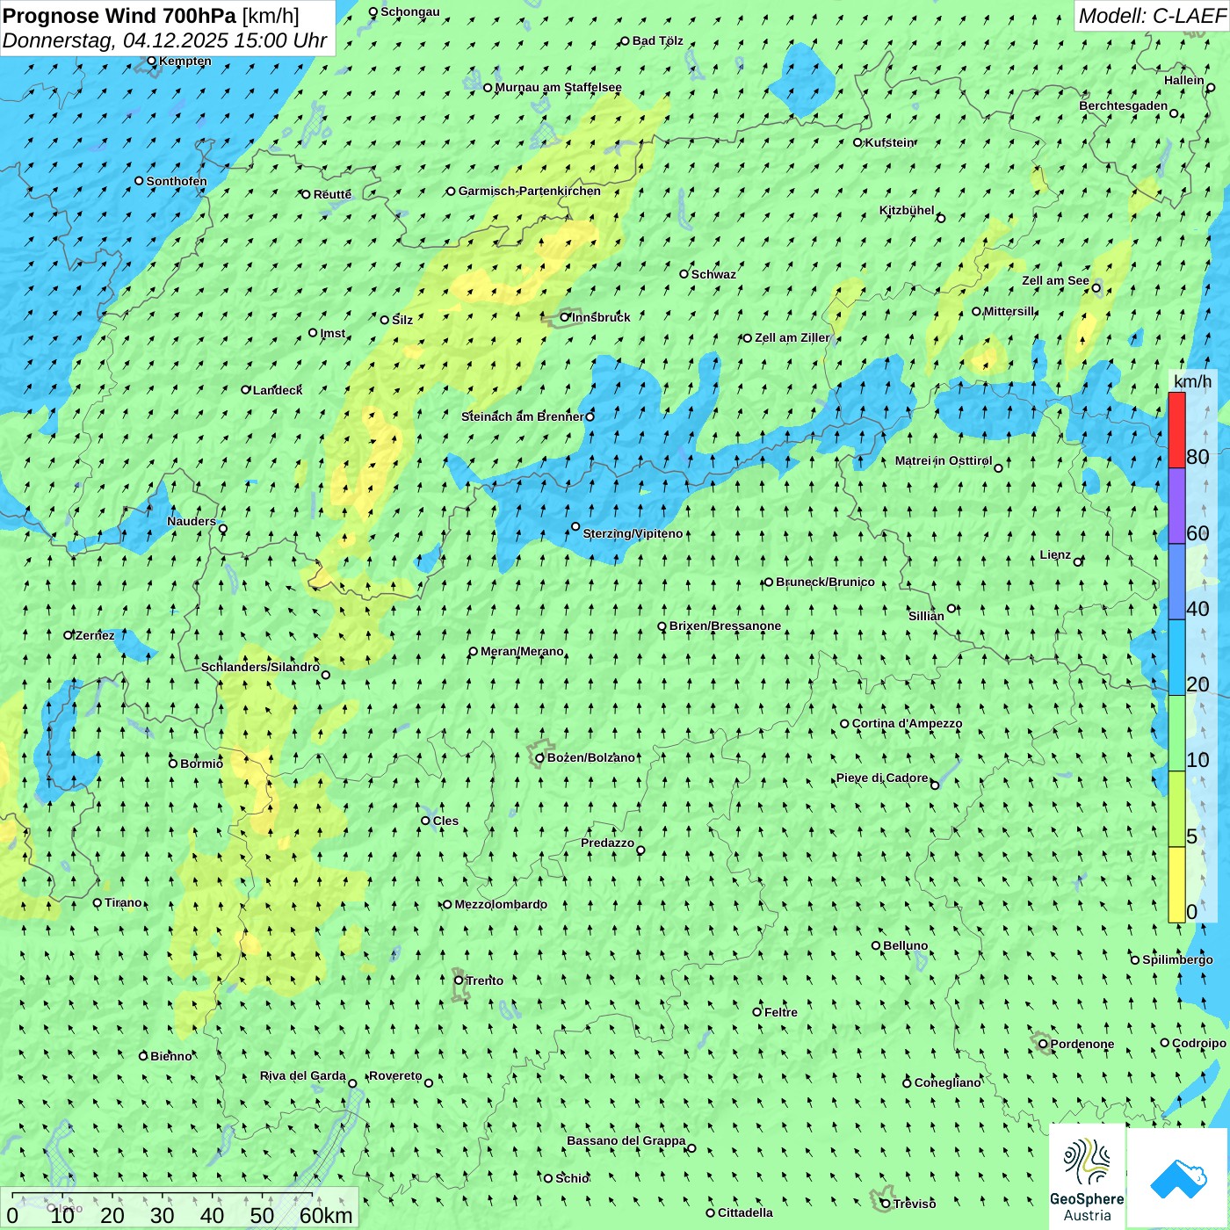Click the Innsbruck city marker
Image resolution: width=1230 pixels, height=1230 pixels.
click(565, 317)
